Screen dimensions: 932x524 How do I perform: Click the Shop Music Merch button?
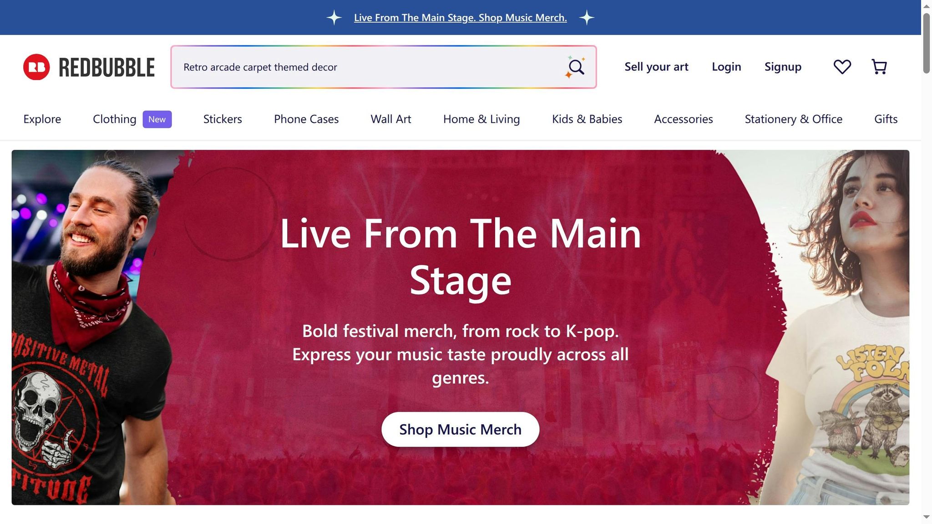tap(460, 429)
